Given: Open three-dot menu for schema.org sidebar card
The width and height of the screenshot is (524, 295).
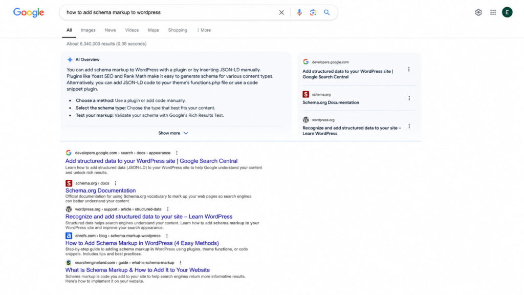Looking at the screenshot, I should click(409, 98).
